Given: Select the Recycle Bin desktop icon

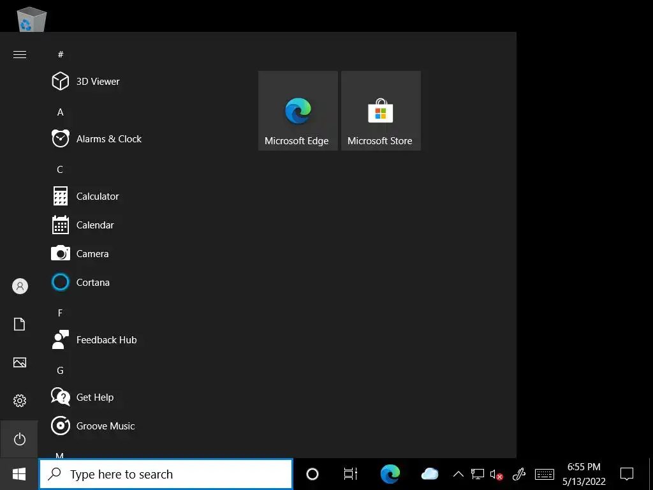Looking at the screenshot, I should click(x=32, y=19).
